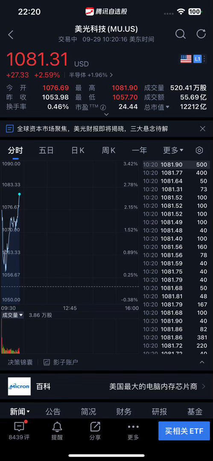The image size is (213, 461).
Task: Select the 1081.56 160 trade row
Action: pos(177,247)
